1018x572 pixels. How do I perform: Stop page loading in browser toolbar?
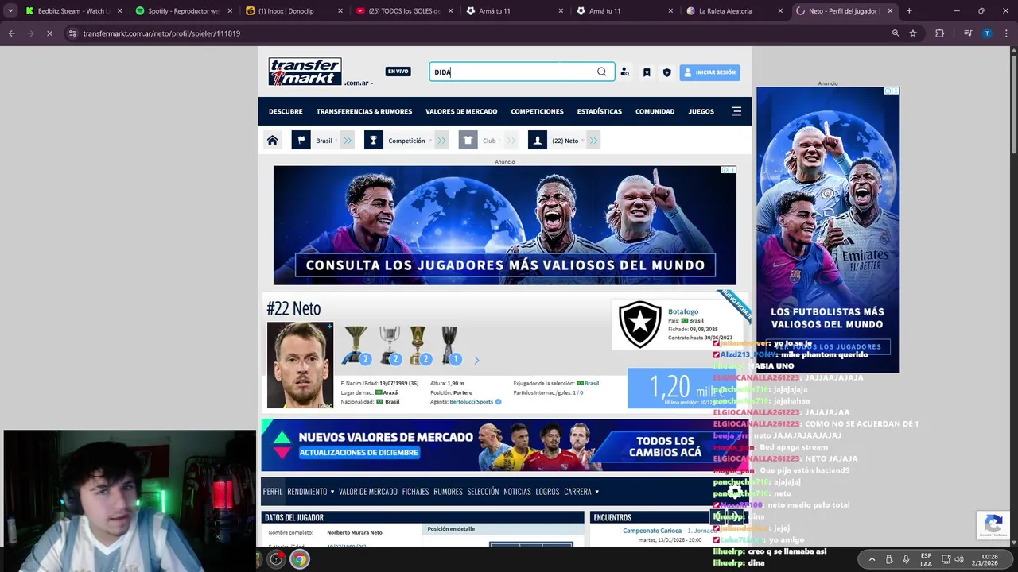coord(49,33)
